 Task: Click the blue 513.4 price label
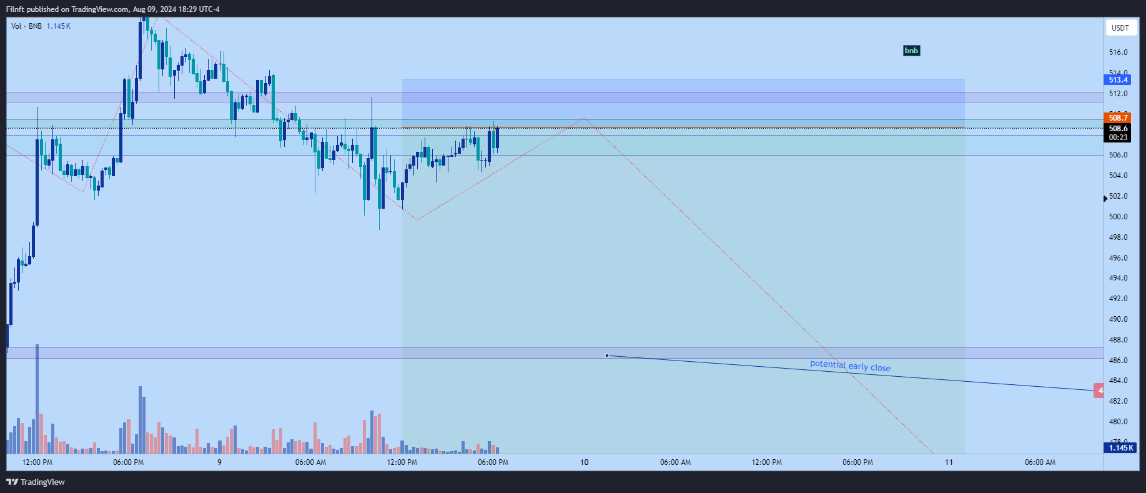(1118, 80)
